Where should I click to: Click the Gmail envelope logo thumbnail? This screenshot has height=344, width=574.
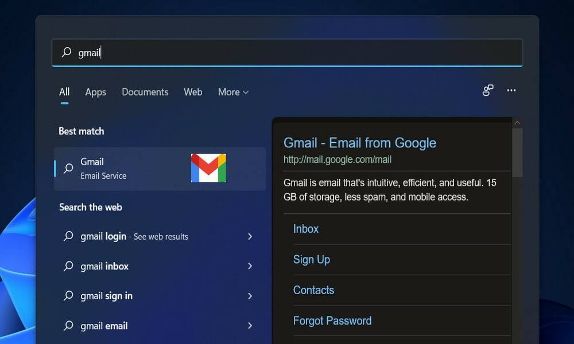coord(209,168)
